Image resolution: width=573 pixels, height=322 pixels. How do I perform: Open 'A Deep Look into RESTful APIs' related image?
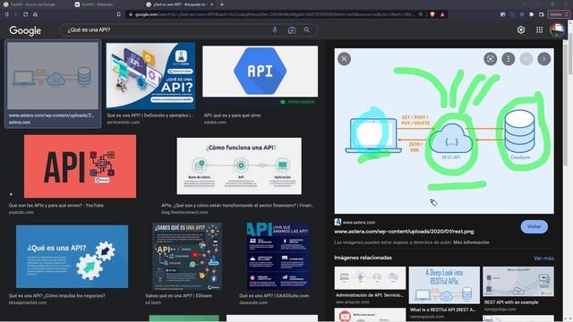point(444,285)
